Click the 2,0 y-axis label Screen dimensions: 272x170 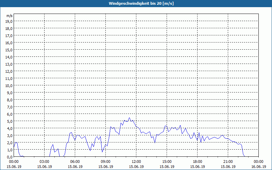click(x=10, y=142)
